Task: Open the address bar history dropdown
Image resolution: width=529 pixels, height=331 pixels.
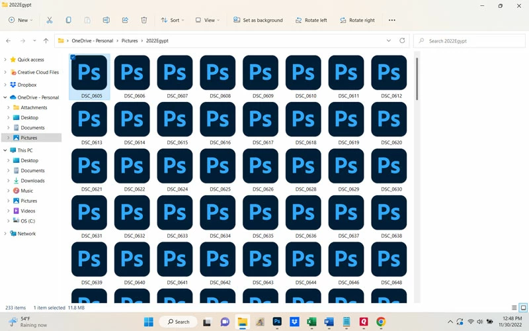Action: point(389,40)
